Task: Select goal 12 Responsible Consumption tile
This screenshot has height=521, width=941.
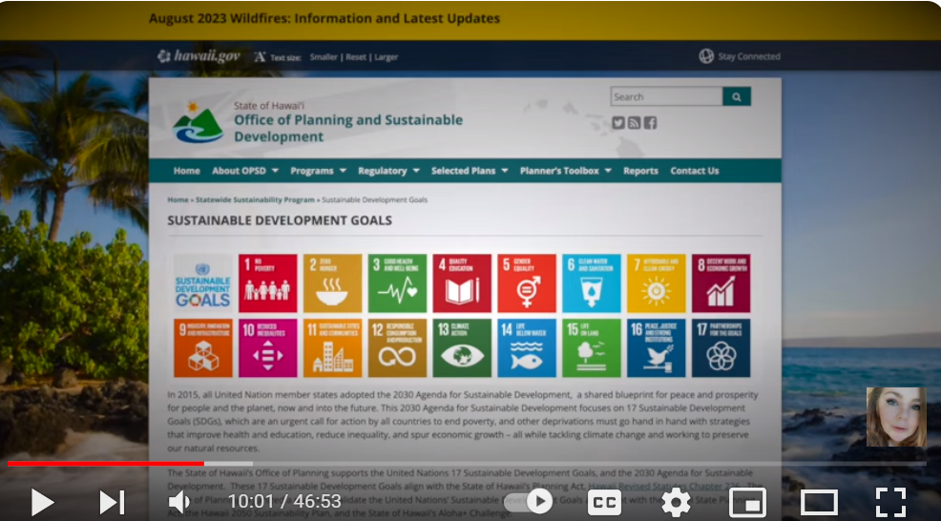Action: pyautogui.click(x=397, y=348)
